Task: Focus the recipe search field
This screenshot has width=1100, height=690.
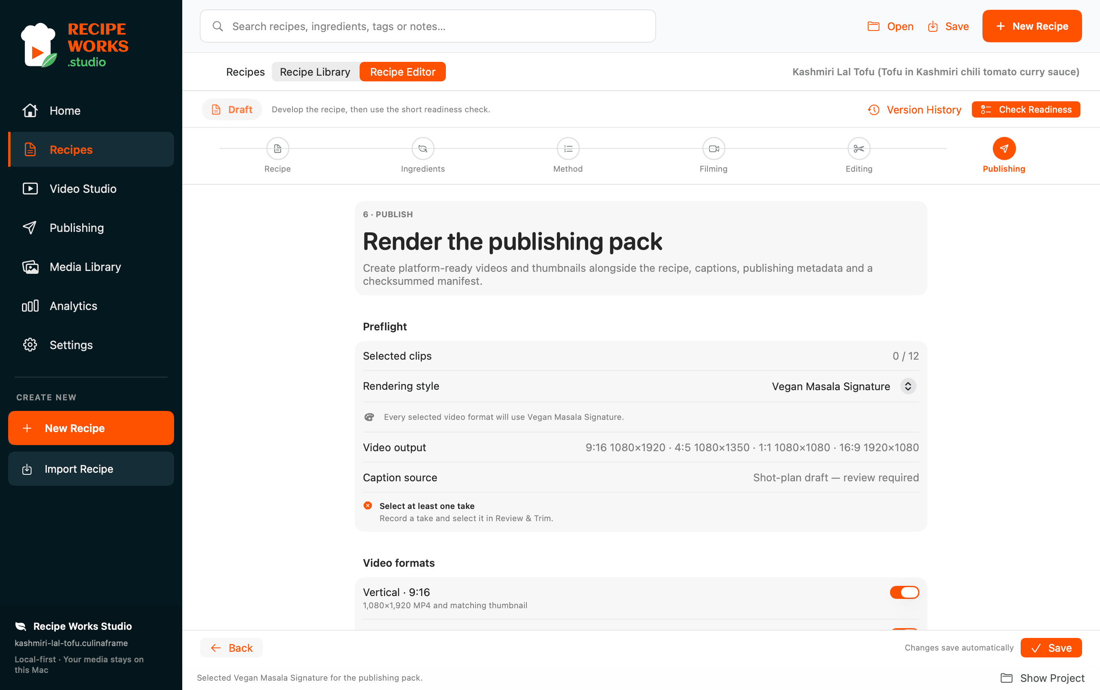Action: pyautogui.click(x=428, y=26)
